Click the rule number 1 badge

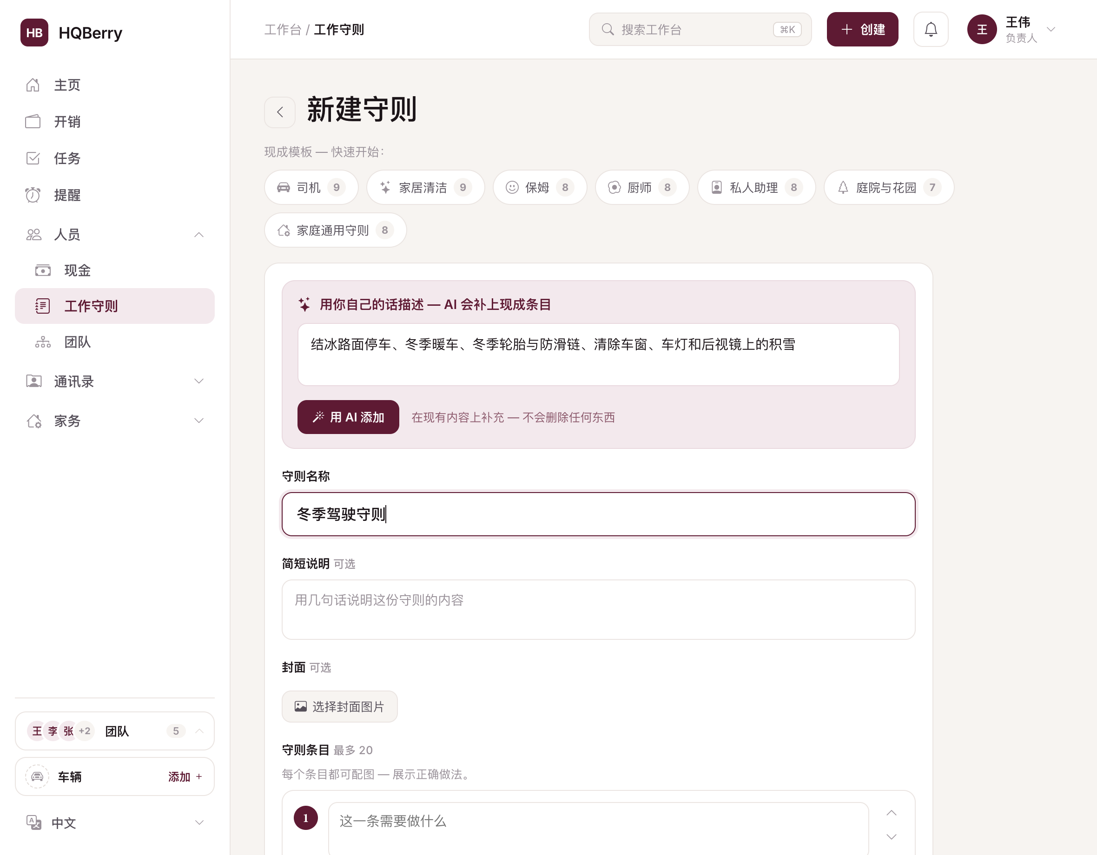pyautogui.click(x=306, y=818)
